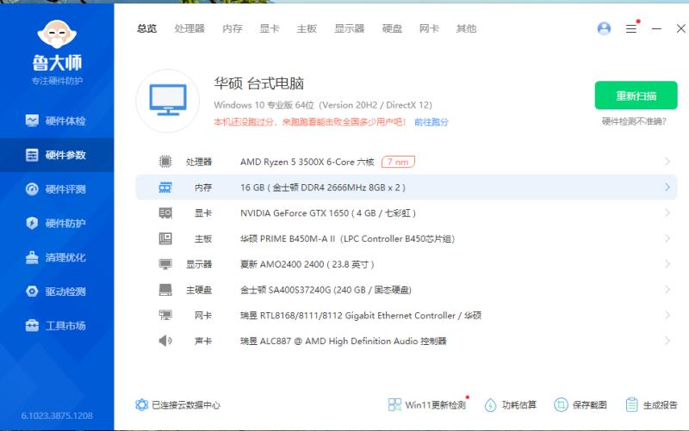Screen dimensions: 689x431
Task: Click AMD Ryzen 5 3500X processor text
Action: tap(307, 162)
